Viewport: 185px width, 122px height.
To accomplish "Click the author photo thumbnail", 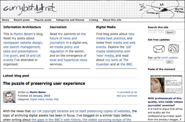I will click(x=9, y=97).
